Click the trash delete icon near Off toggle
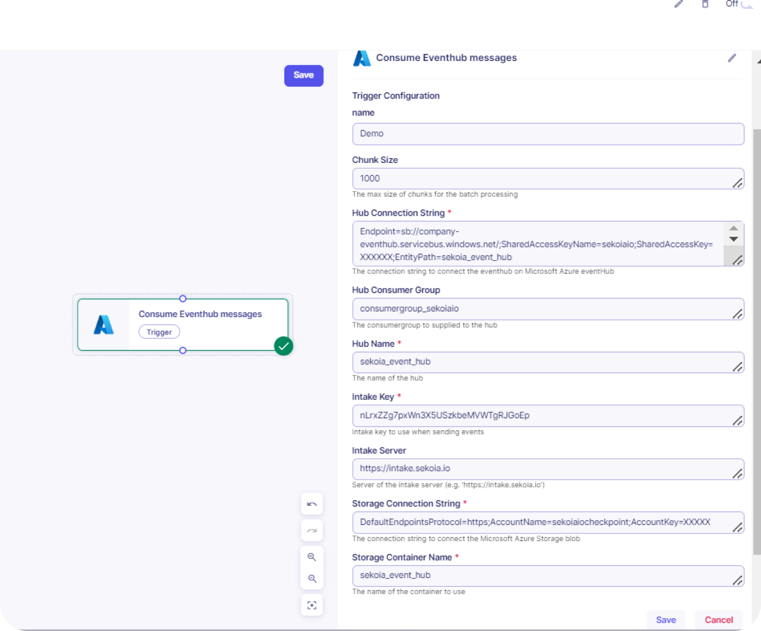761x631 pixels. coord(705,4)
